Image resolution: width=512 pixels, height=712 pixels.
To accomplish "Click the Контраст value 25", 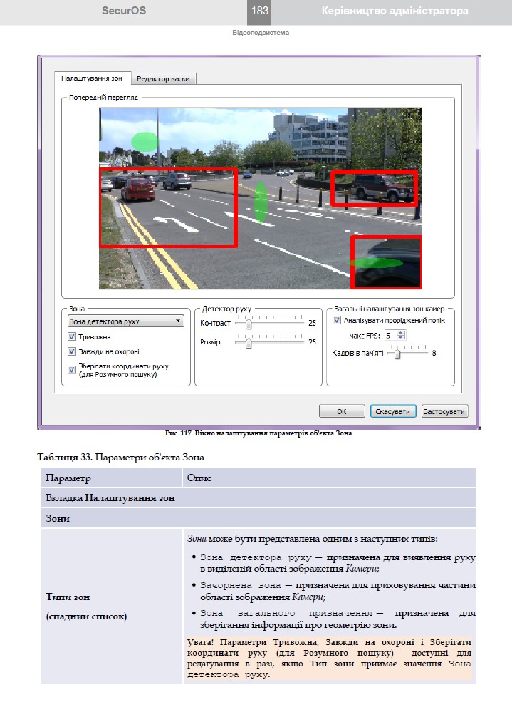I will [x=312, y=323].
